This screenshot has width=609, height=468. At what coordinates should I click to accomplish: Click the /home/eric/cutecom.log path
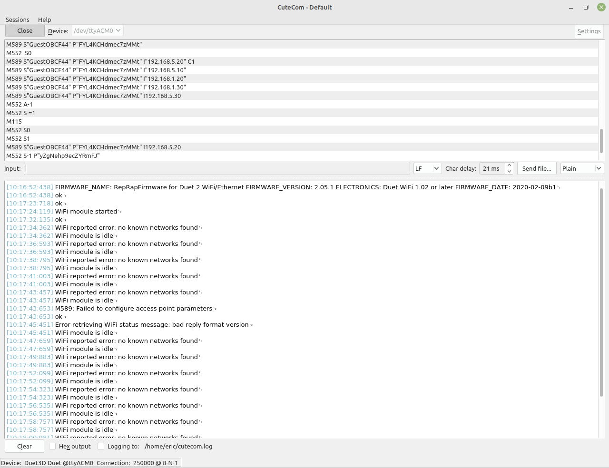[x=178, y=446]
